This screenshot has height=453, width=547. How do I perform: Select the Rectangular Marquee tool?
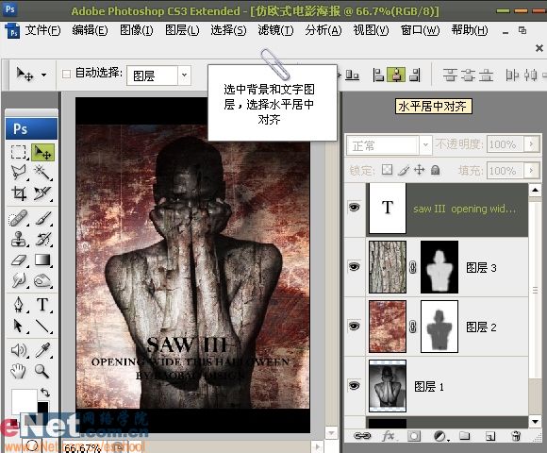[x=19, y=153]
